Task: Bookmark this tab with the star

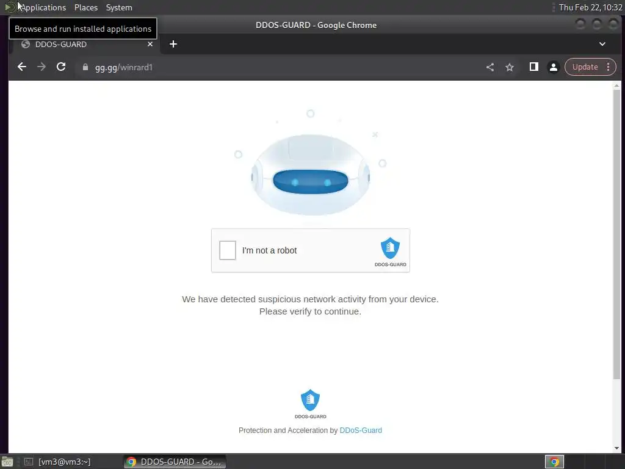Action: click(510, 67)
